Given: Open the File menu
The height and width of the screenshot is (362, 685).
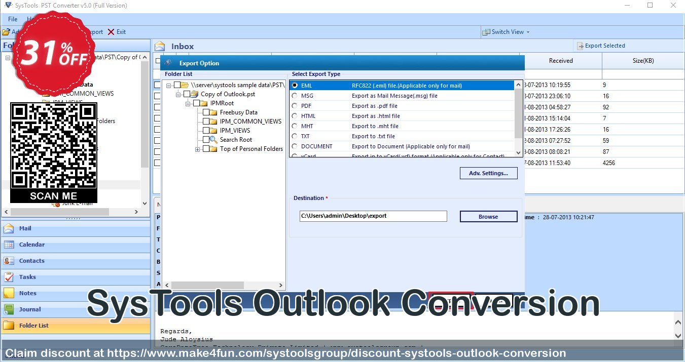Looking at the screenshot, I should [x=13, y=19].
